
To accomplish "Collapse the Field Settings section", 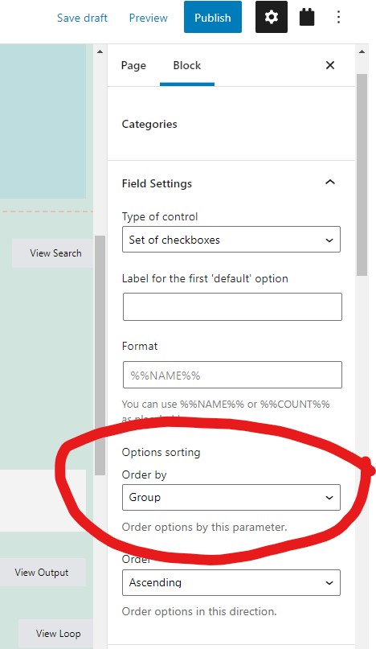I will point(330,182).
